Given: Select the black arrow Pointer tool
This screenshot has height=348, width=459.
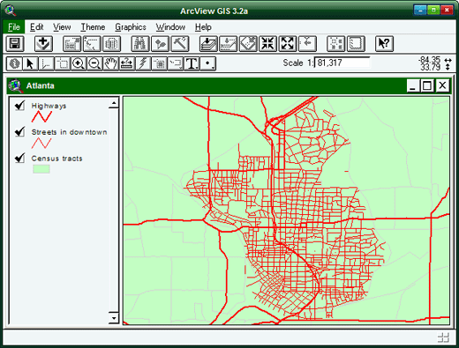Looking at the screenshot, I should tap(30, 63).
